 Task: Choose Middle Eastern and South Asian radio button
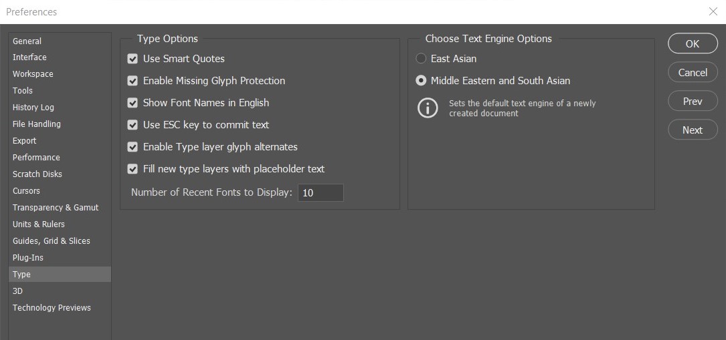pos(421,81)
